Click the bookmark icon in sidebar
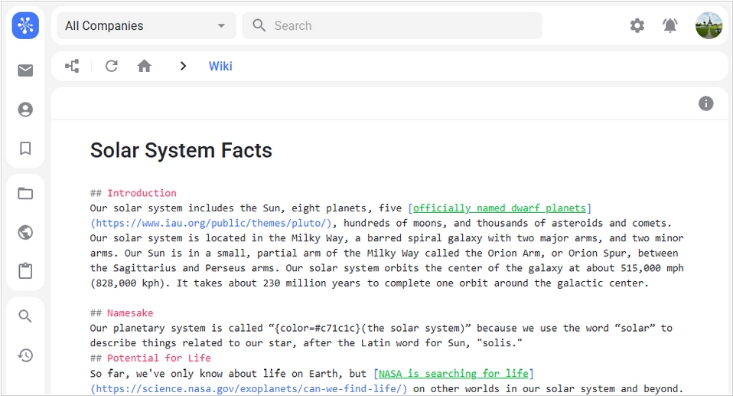 (25, 148)
